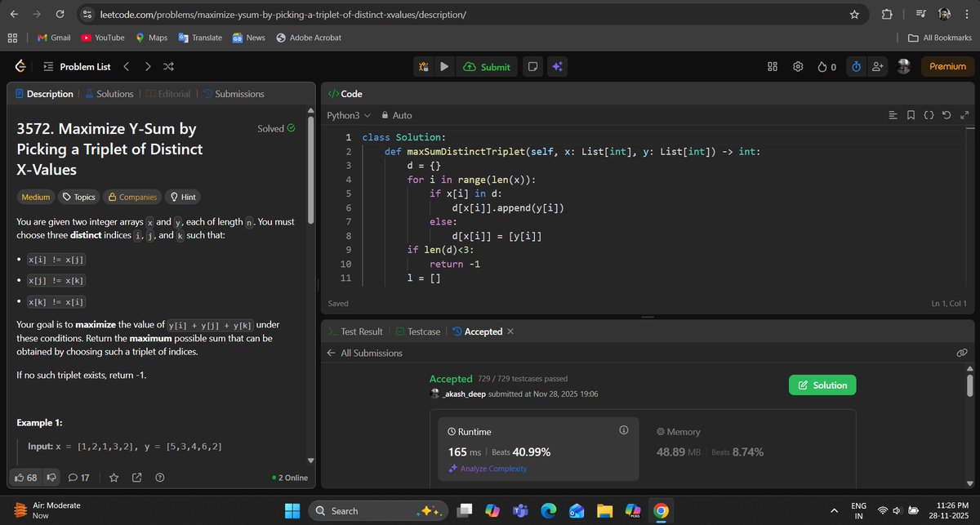Open the 17 comments discussion
980x525 pixels.
[78, 477]
